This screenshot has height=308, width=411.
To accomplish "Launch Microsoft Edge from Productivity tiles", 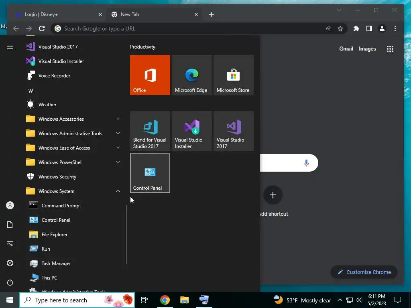I will 191,75.
